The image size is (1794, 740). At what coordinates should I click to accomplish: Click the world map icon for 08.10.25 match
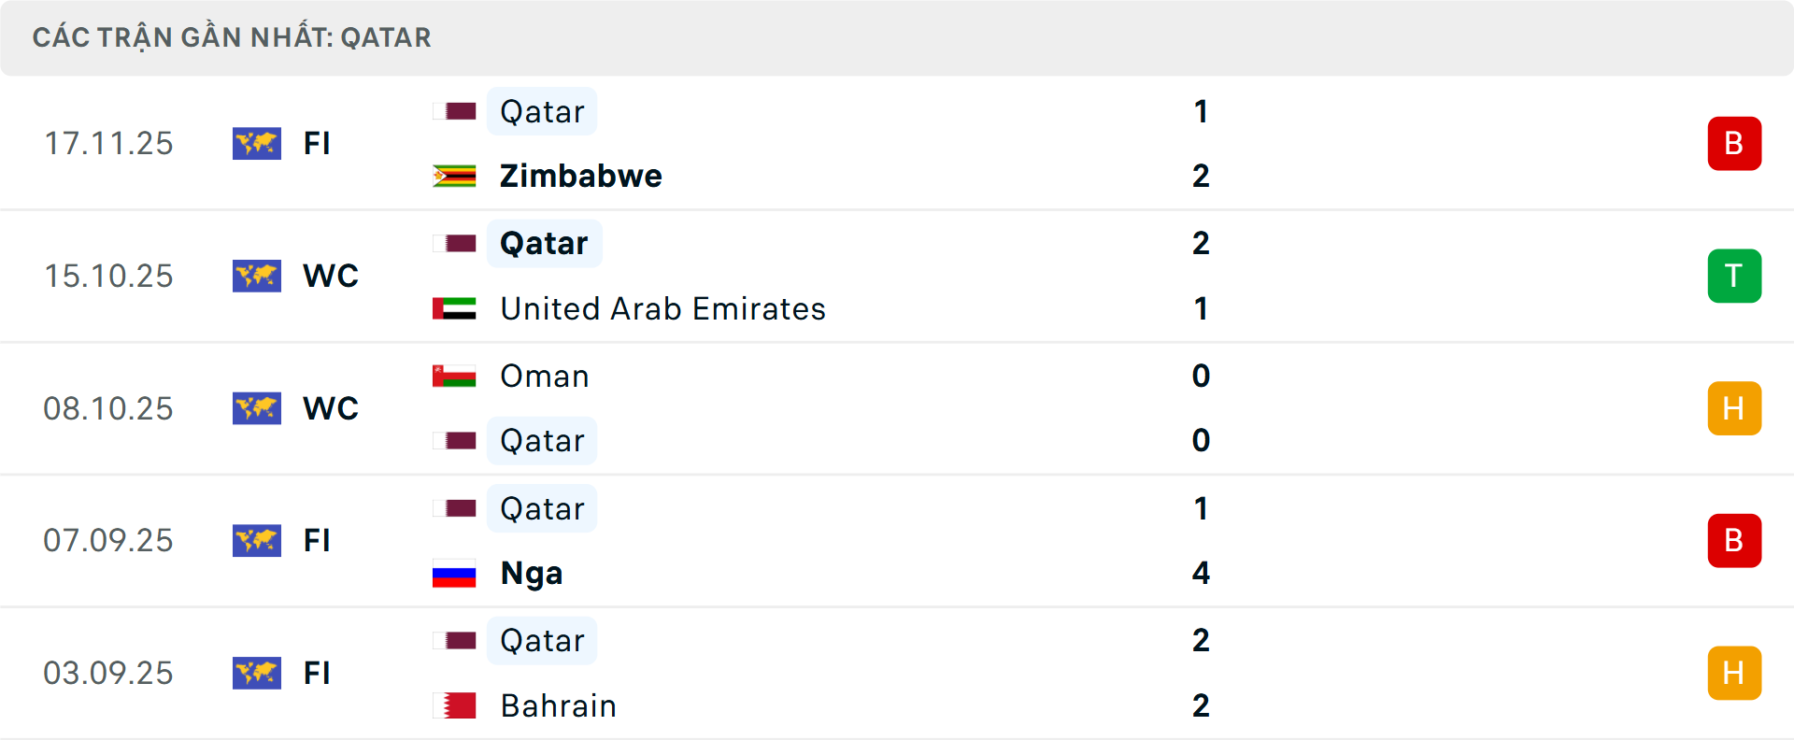pos(257,408)
